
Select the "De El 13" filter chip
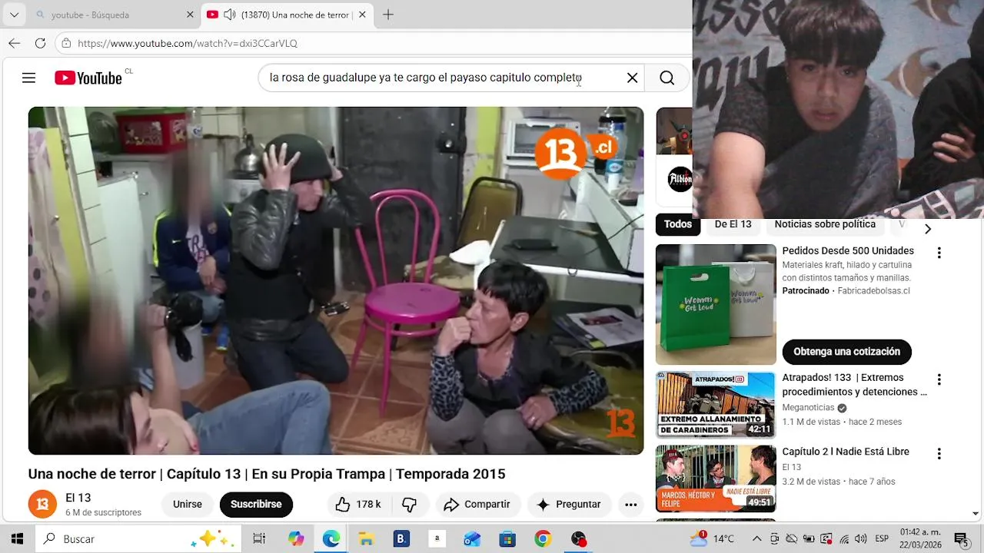(x=733, y=224)
